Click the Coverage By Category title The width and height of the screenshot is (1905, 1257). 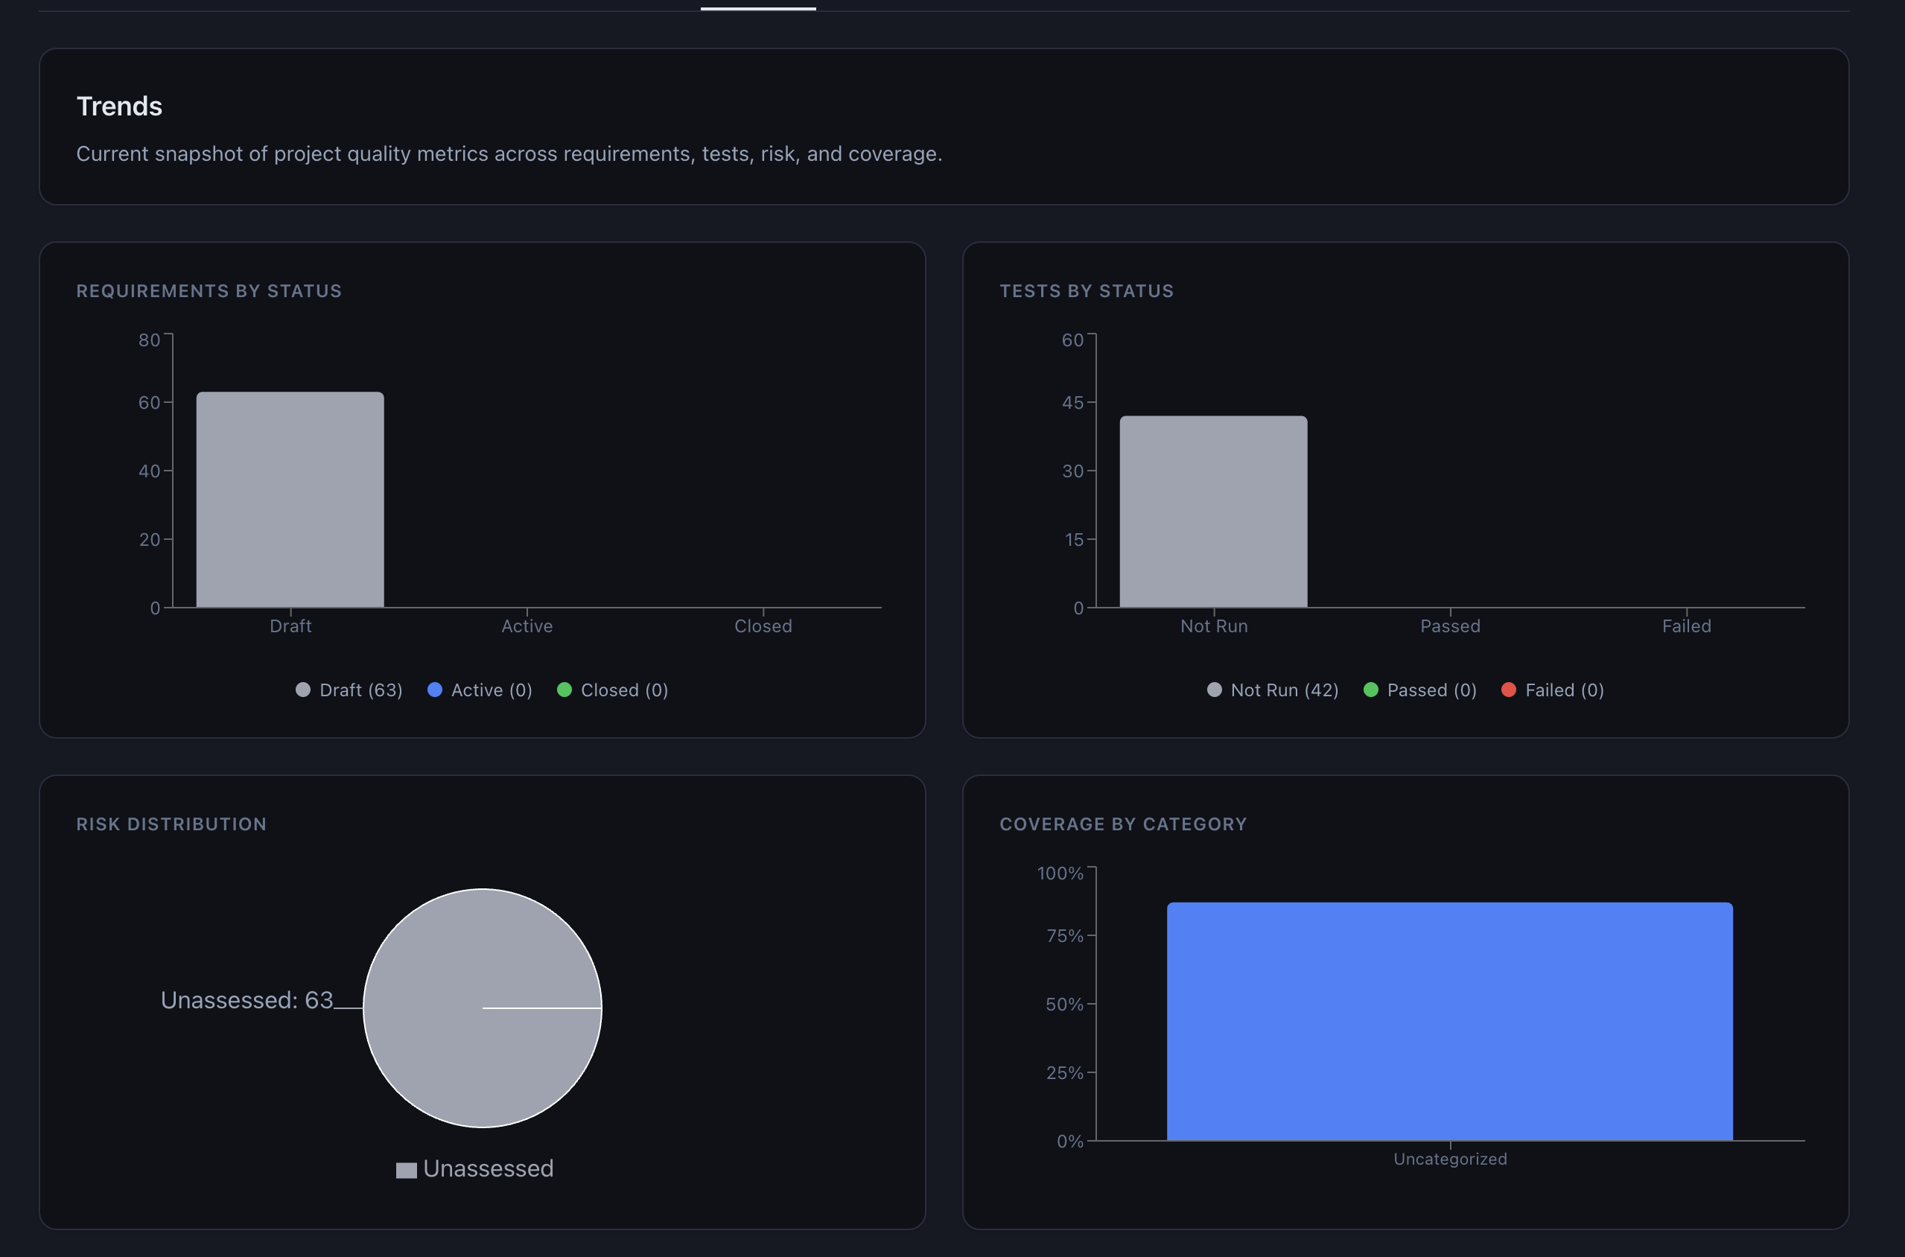coord(1122,824)
